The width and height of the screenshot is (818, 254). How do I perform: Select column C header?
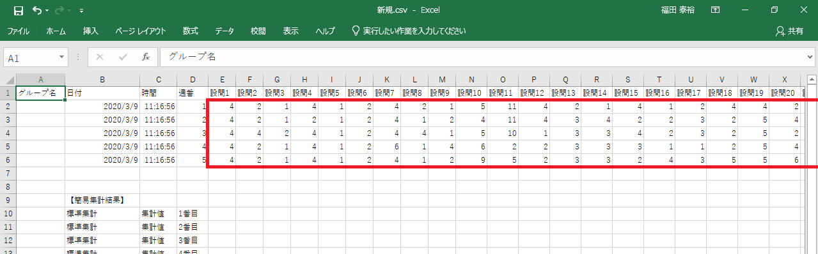(x=158, y=80)
